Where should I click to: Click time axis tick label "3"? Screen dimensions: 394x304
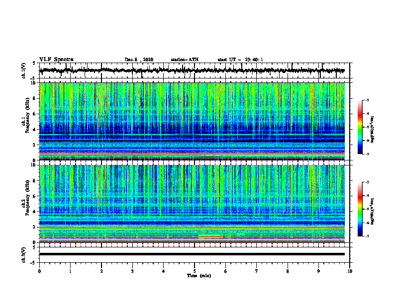click(132, 271)
